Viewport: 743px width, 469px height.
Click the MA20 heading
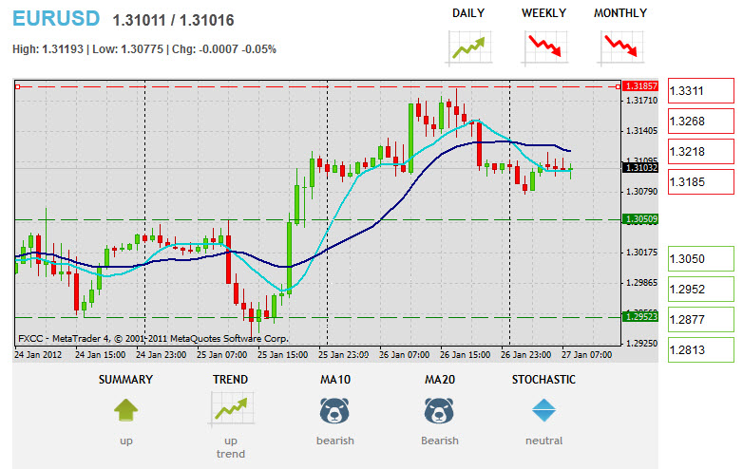[x=440, y=380]
